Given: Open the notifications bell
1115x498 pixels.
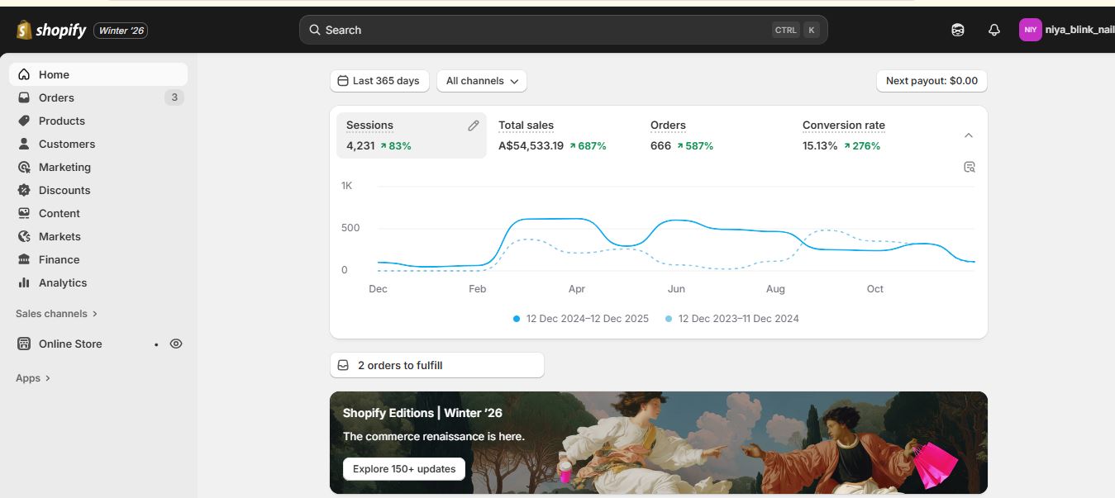Looking at the screenshot, I should click(994, 30).
